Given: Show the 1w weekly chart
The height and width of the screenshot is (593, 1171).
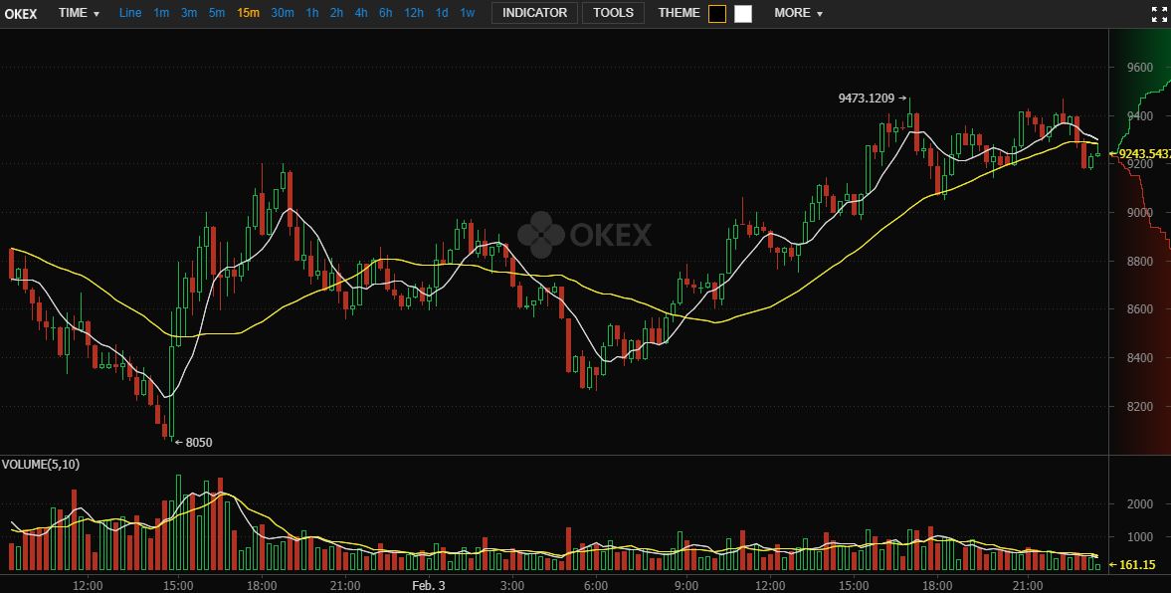Looking at the screenshot, I should (x=468, y=14).
